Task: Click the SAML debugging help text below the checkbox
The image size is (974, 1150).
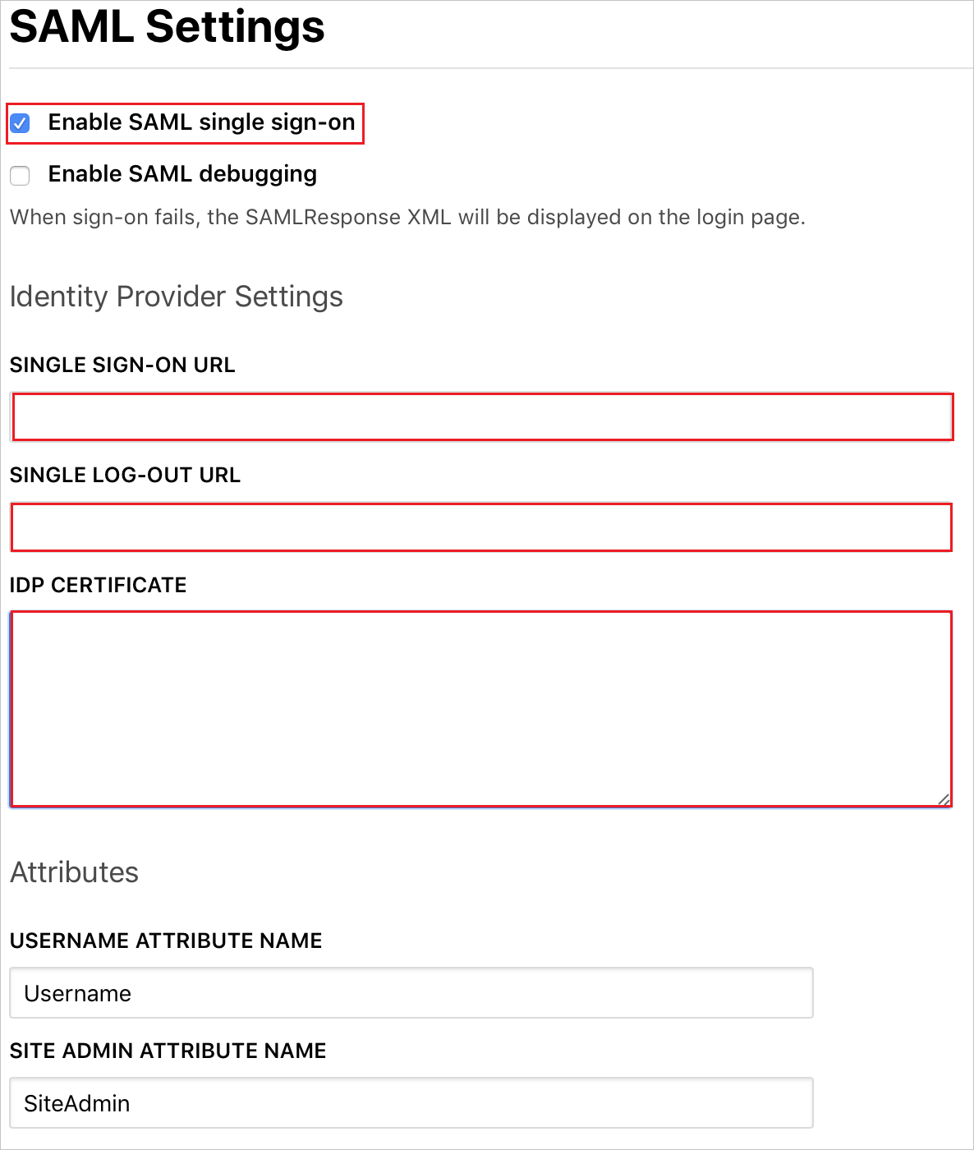Action: 408,217
